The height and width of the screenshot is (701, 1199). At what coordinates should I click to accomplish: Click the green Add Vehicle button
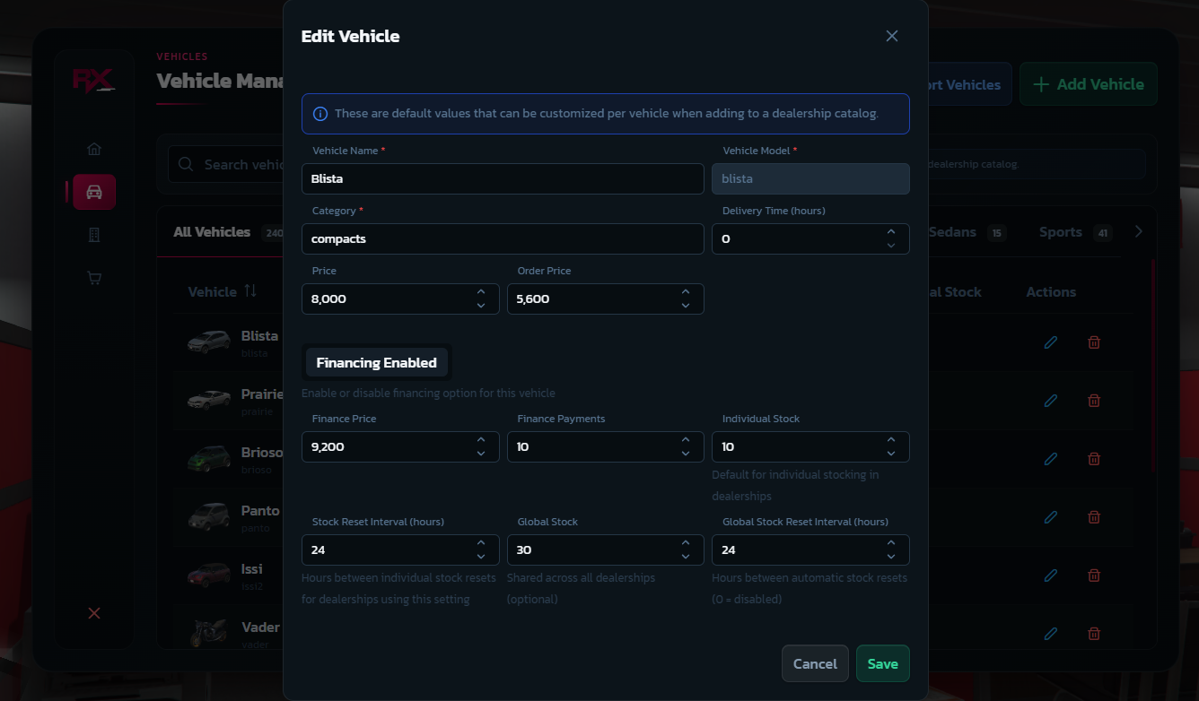coord(1088,84)
